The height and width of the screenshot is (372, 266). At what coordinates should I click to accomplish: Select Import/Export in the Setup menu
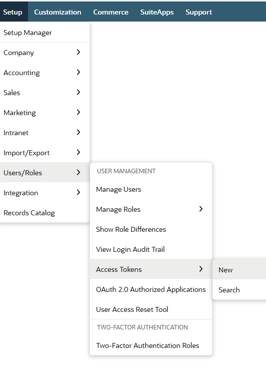pyautogui.click(x=44, y=153)
